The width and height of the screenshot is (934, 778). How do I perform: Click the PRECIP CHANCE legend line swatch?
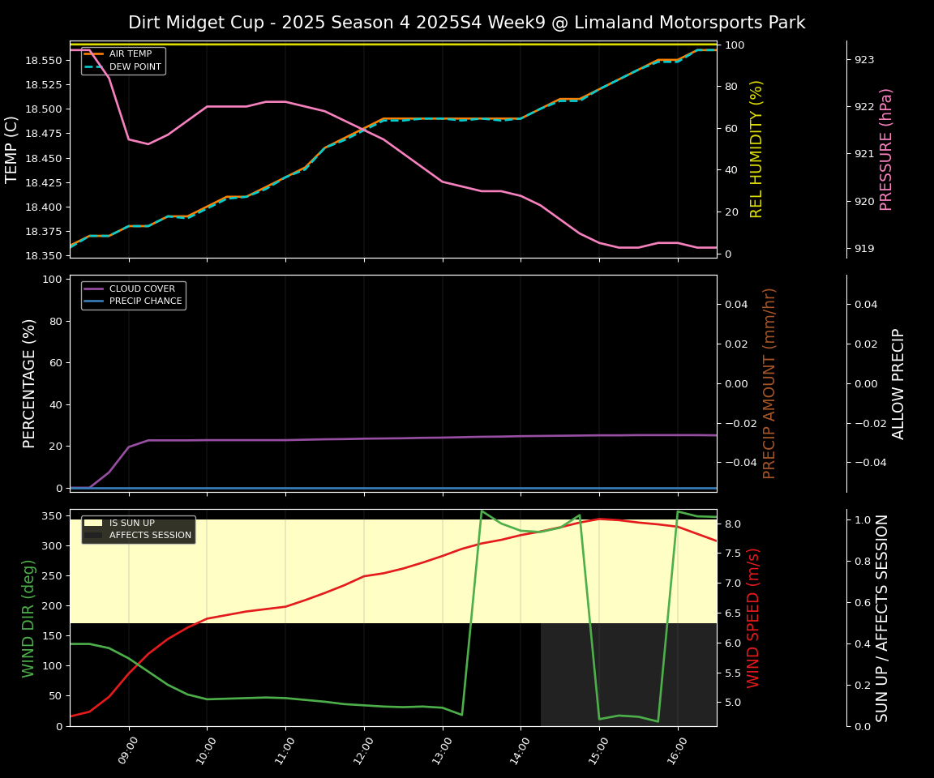(x=94, y=301)
